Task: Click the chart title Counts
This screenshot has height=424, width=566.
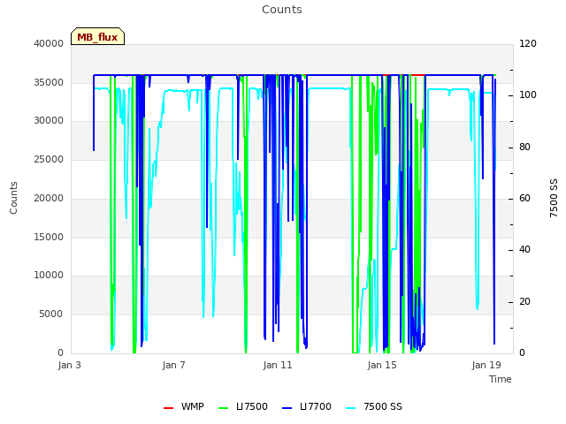Action: pos(282,10)
